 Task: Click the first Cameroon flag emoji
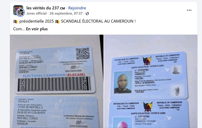pos(16,21)
